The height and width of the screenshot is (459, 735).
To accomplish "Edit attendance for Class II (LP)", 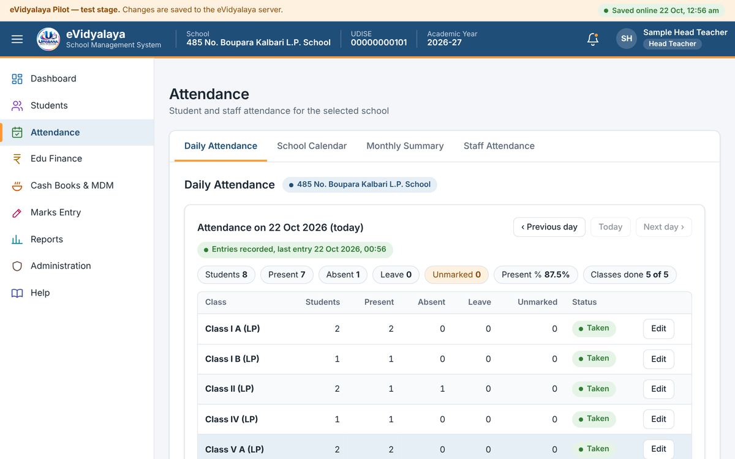I will [658, 389].
